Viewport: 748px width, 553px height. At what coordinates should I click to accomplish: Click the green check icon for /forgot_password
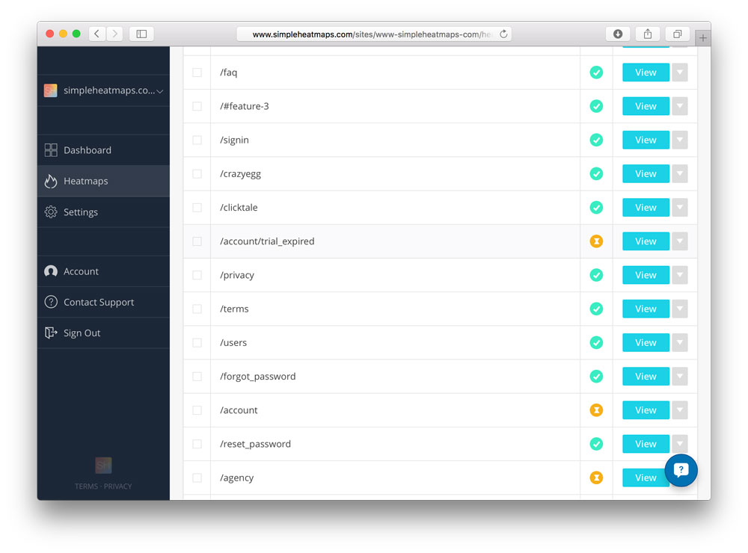(596, 377)
